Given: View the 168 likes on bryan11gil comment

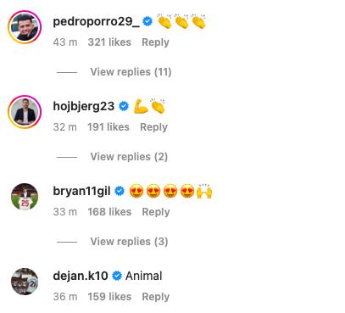Looking at the screenshot, I should point(109,212).
